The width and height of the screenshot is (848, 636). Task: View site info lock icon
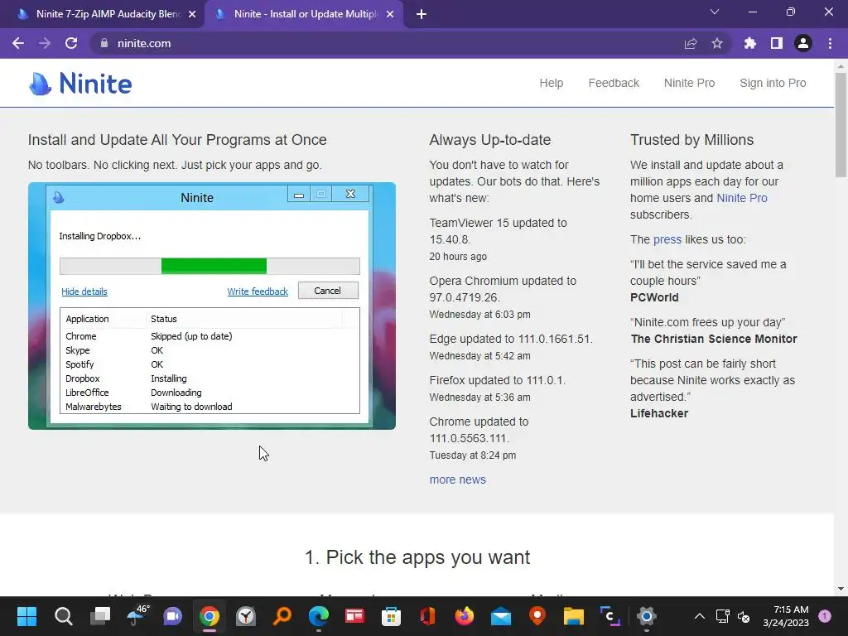[x=104, y=43]
